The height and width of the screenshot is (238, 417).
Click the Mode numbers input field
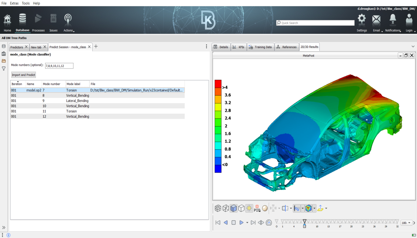pyautogui.click(x=59, y=66)
